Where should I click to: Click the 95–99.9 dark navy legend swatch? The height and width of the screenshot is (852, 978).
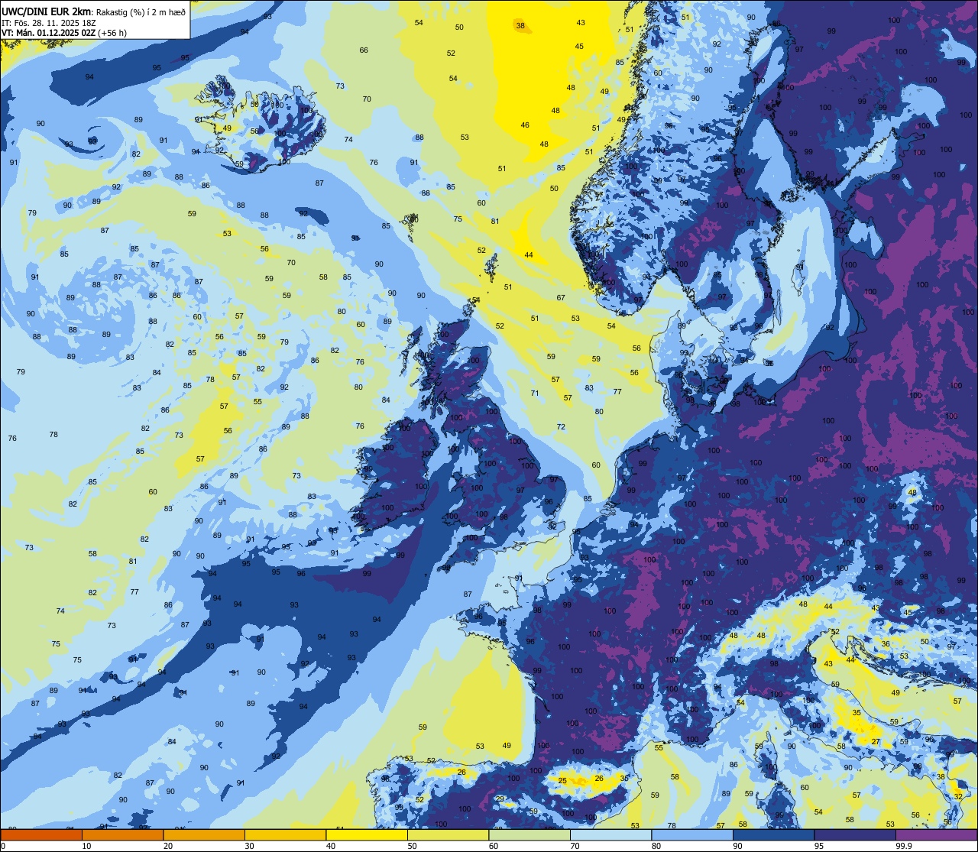(x=855, y=834)
